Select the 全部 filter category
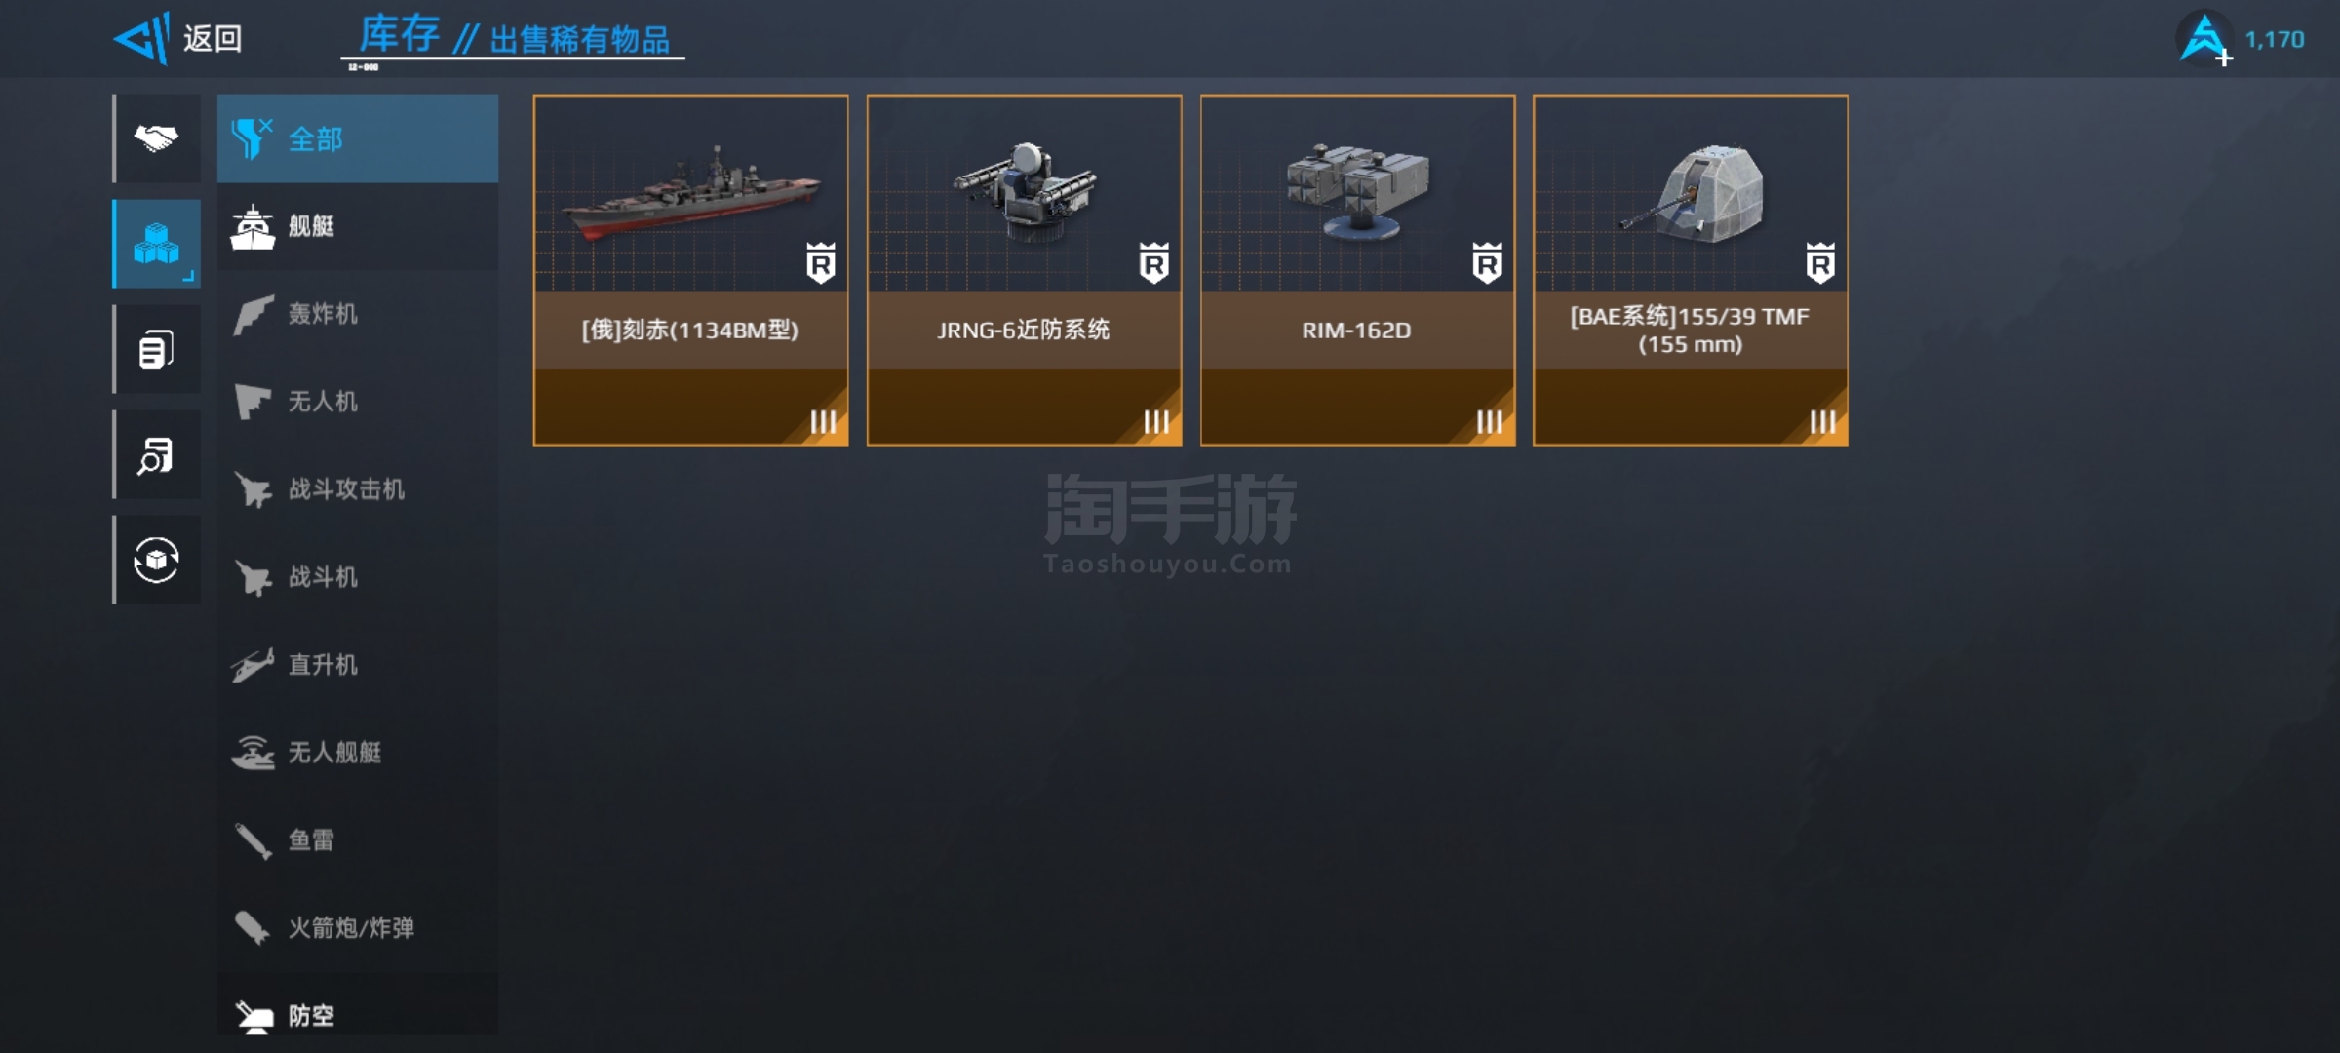This screenshot has height=1053, width=2340. (358, 138)
